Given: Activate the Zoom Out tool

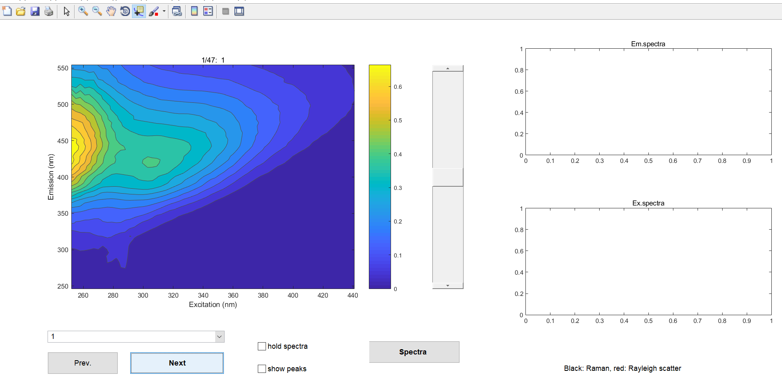Looking at the screenshot, I should click(x=97, y=11).
